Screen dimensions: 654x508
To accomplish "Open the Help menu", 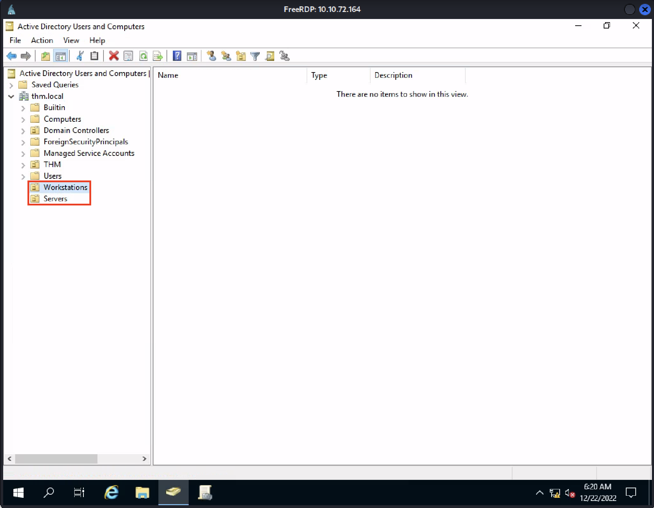I will (97, 40).
